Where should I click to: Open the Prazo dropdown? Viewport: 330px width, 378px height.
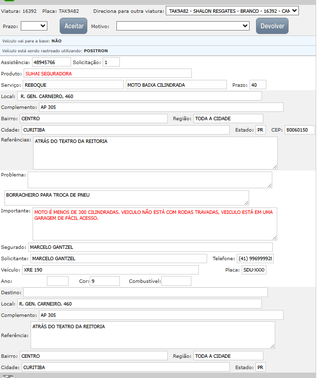click(x=34, y=26)
